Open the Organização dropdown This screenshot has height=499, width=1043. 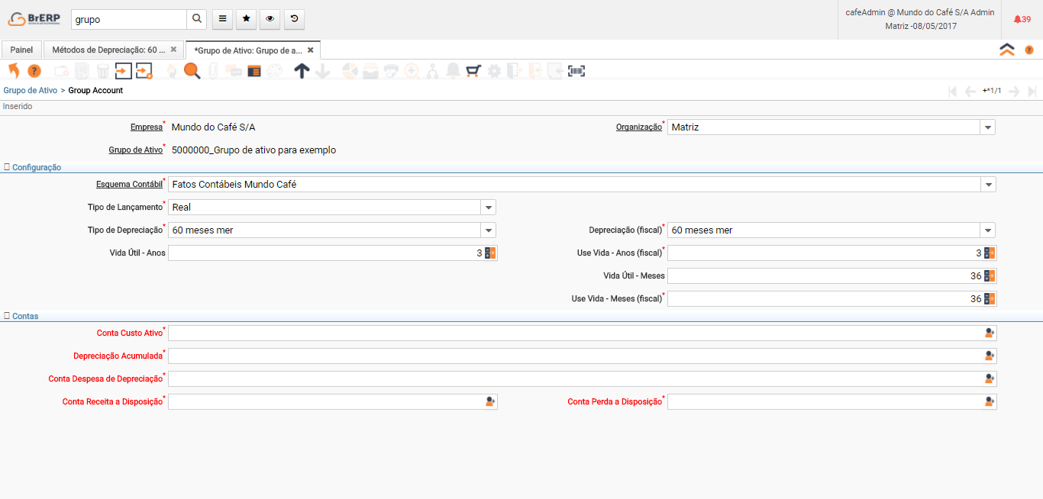point(987,127)
